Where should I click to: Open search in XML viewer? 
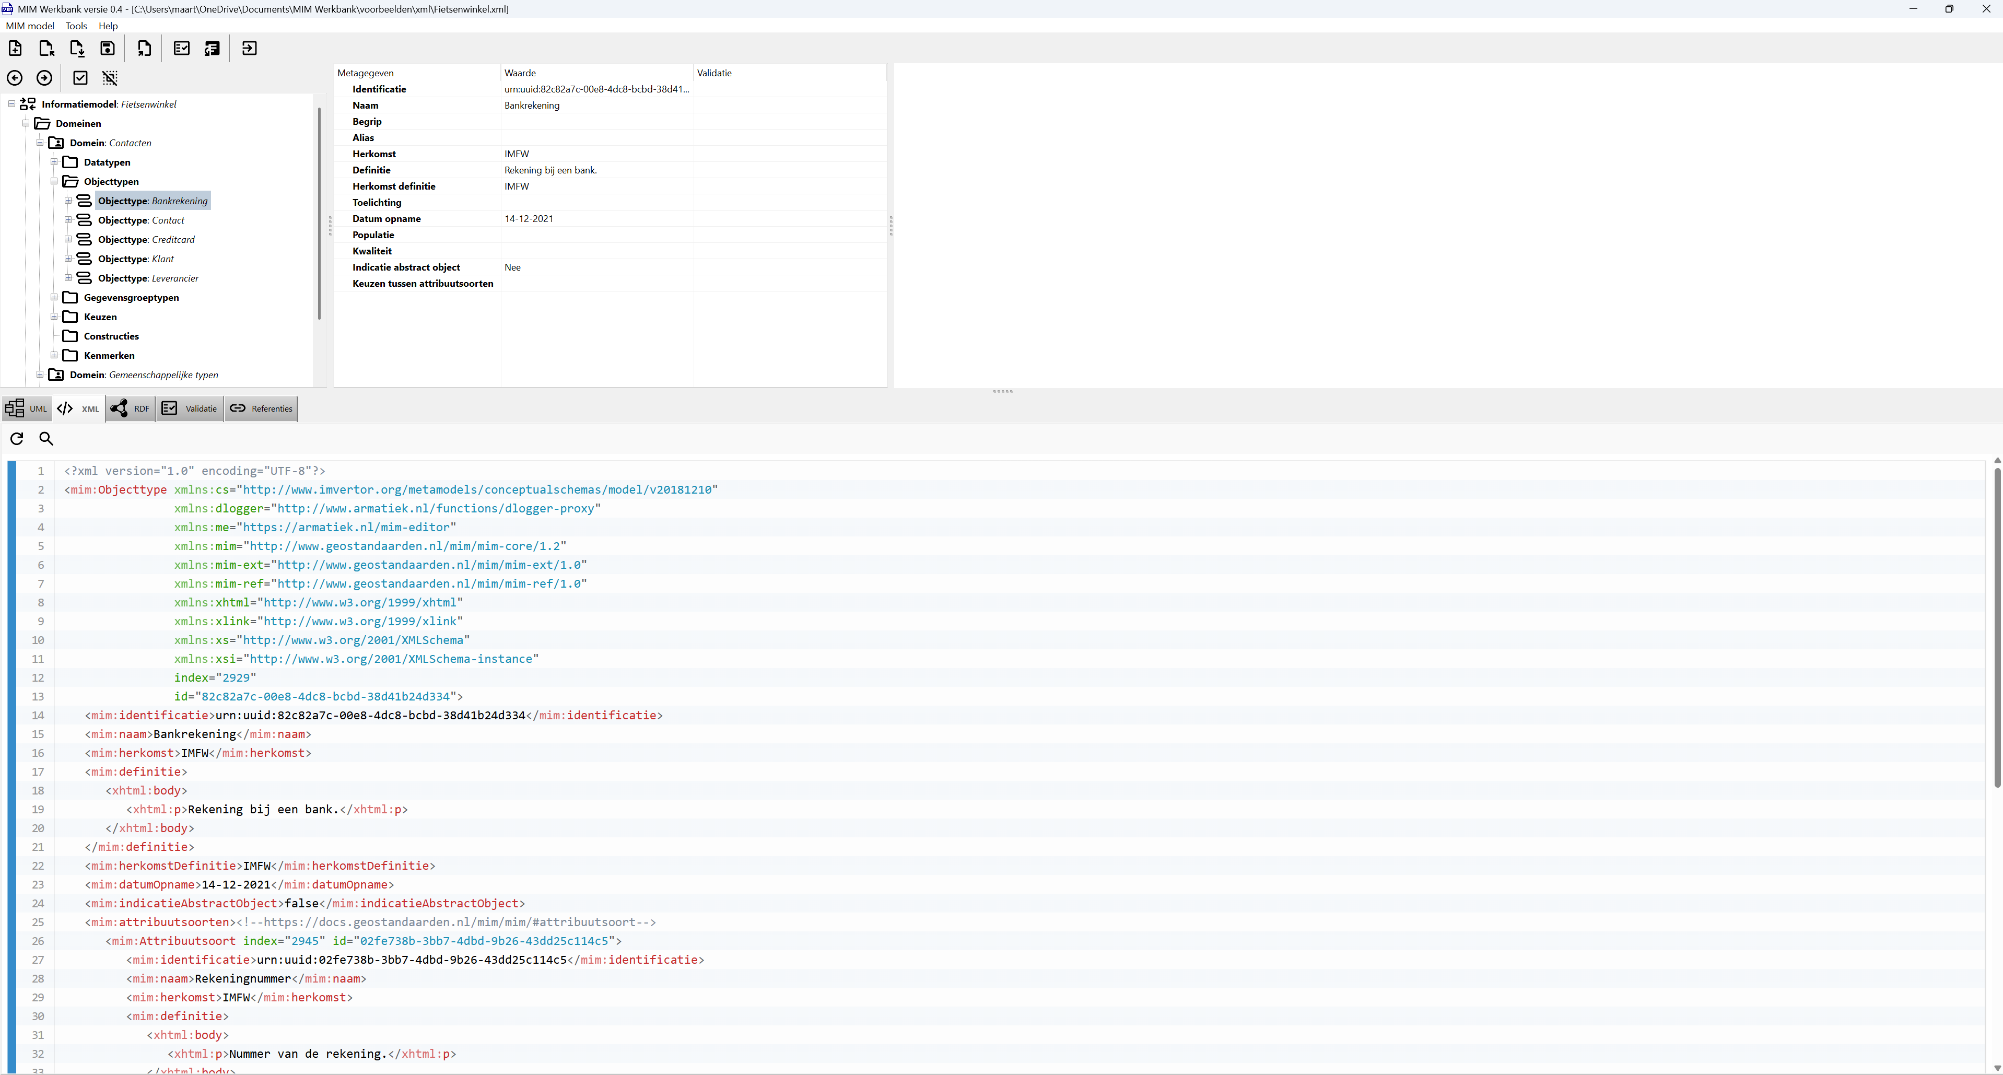coord(46,439)
